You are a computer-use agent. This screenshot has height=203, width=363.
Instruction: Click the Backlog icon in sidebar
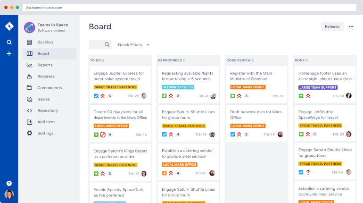(29, 42)
